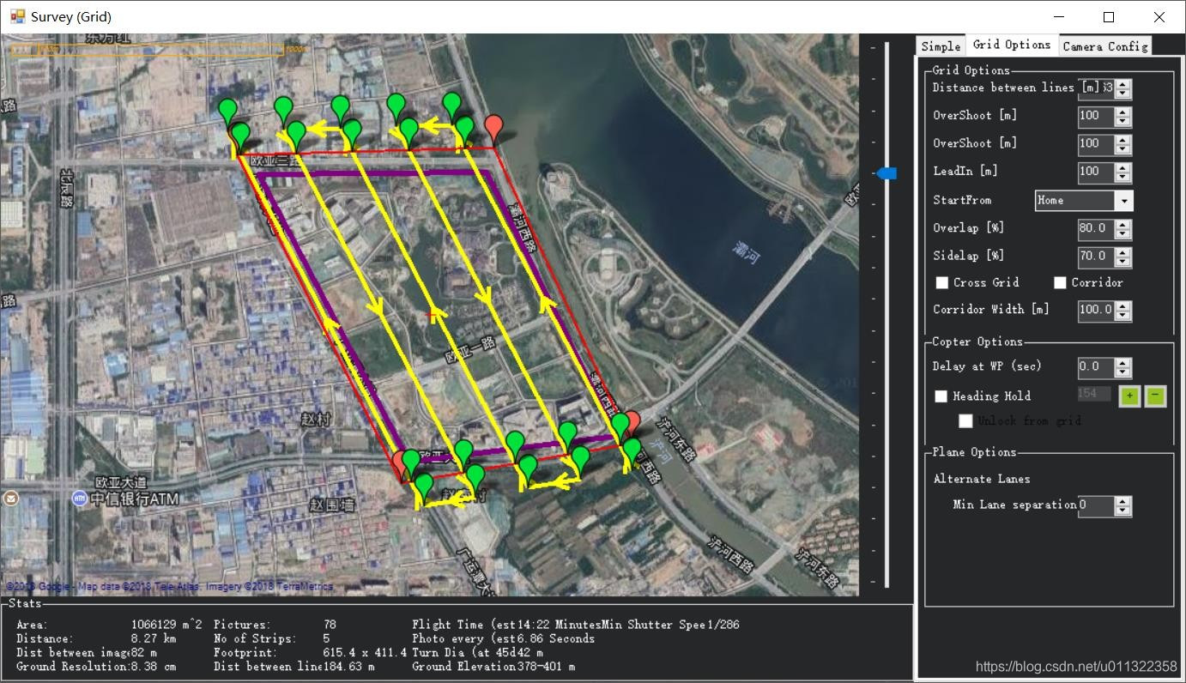1186x683 pixels.
Task: Select the Grid Options tab
Action: pyautogui.click(x=1012, y=45)
